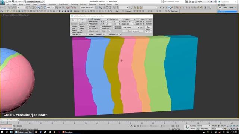239x134 pixels.
Task: Click the Mirror tool icon
Action: tap(97, 7)
